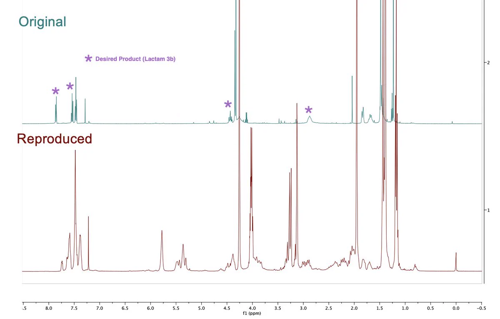Click the 5.5 ppm axis tick label
Screen dimensions: 500x319
(x=175, y=309)
